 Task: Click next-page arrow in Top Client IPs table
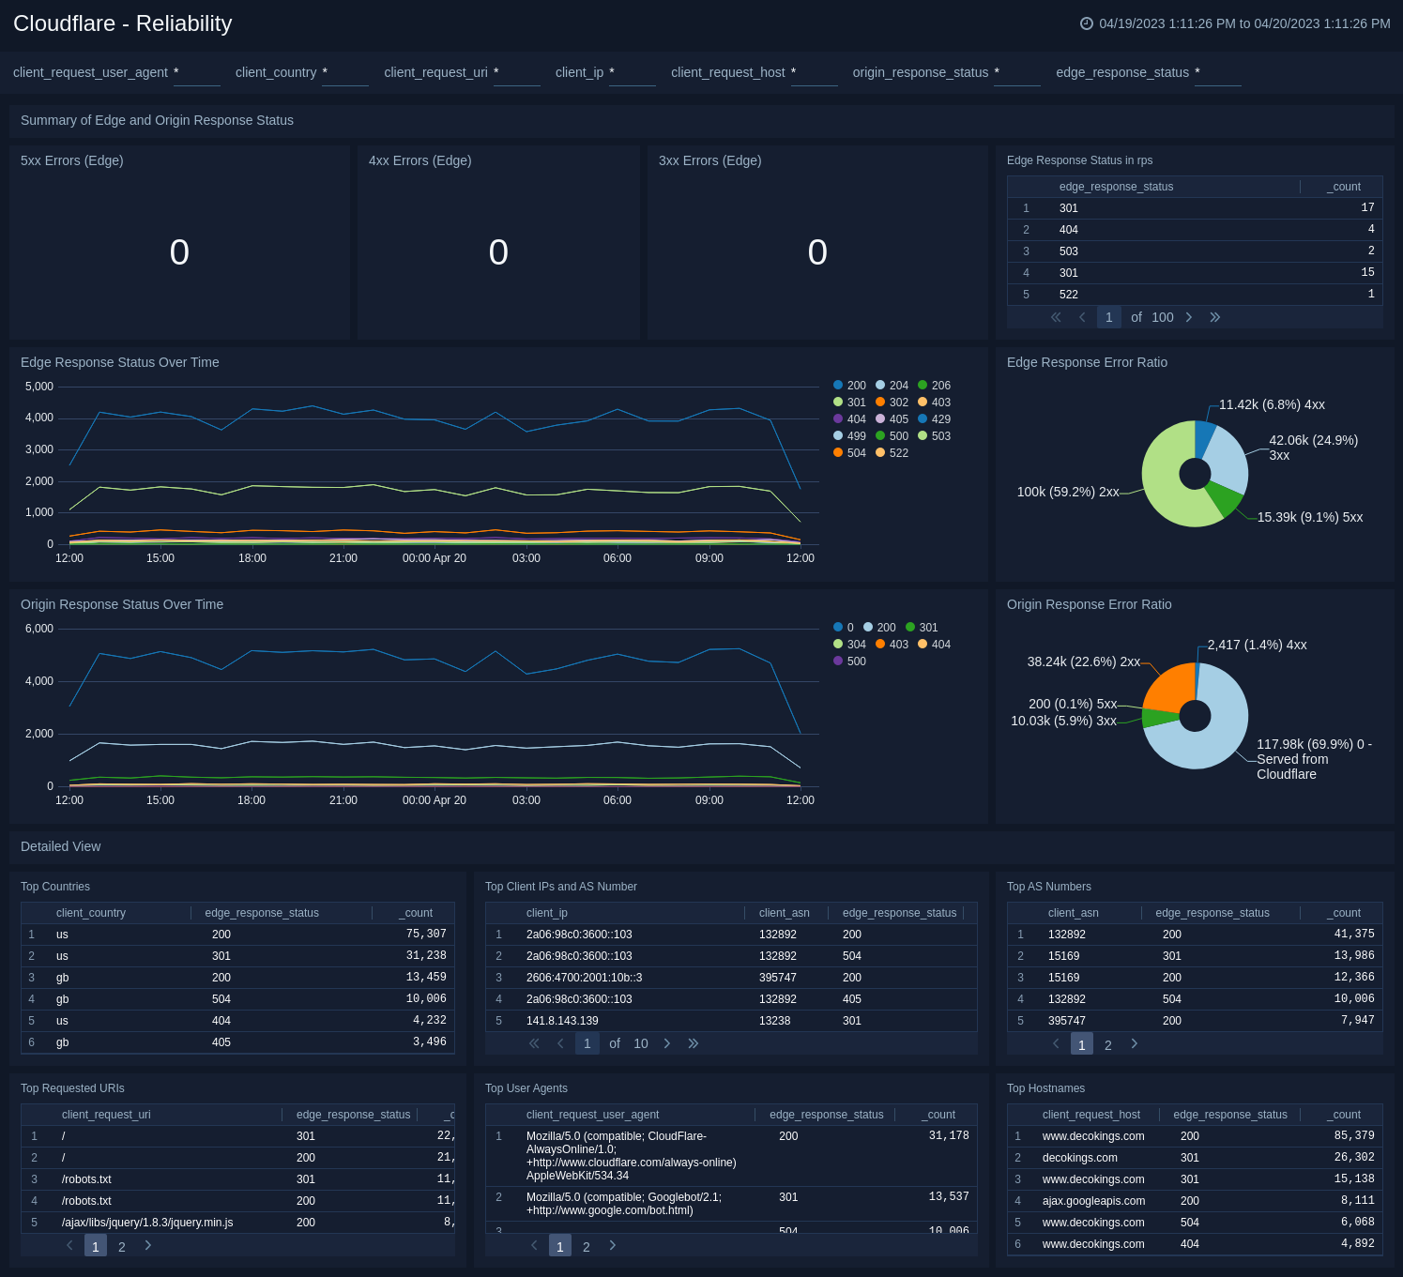click(667, 1043)
